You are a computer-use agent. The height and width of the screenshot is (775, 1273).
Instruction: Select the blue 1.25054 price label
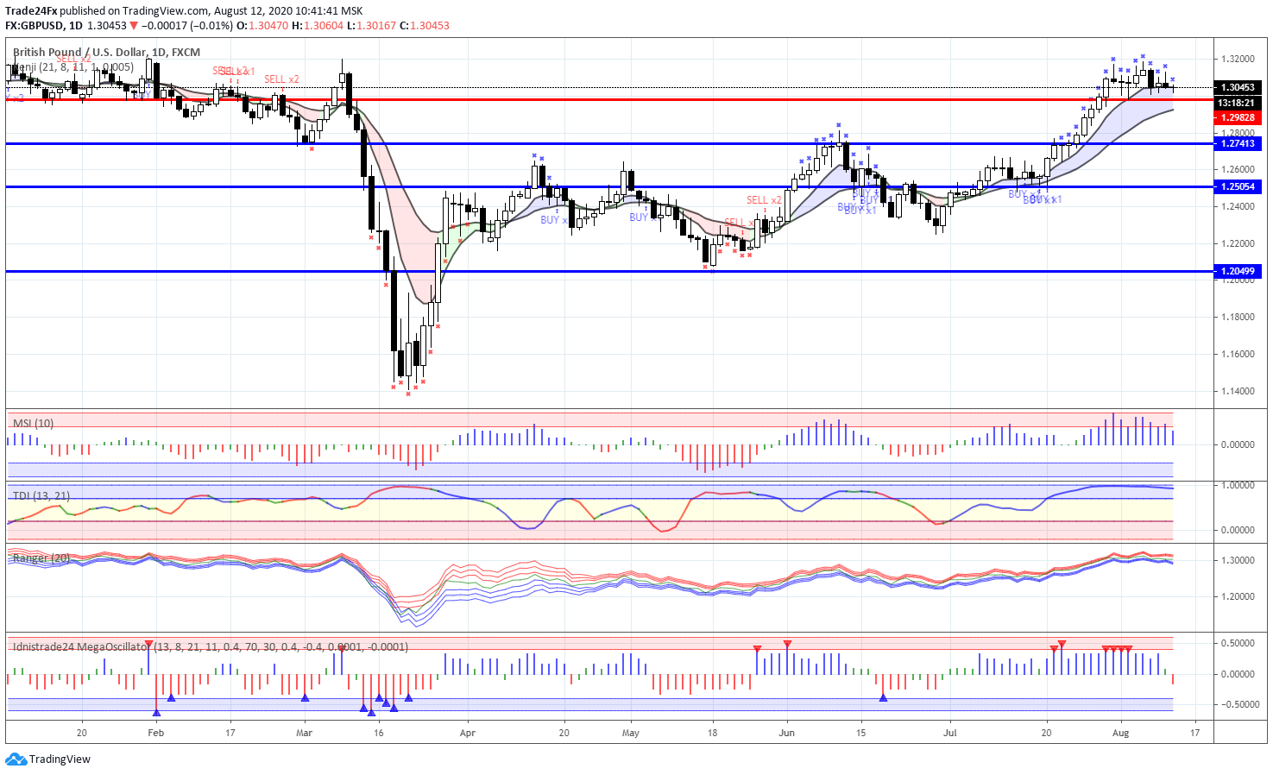coord(1238,186)
